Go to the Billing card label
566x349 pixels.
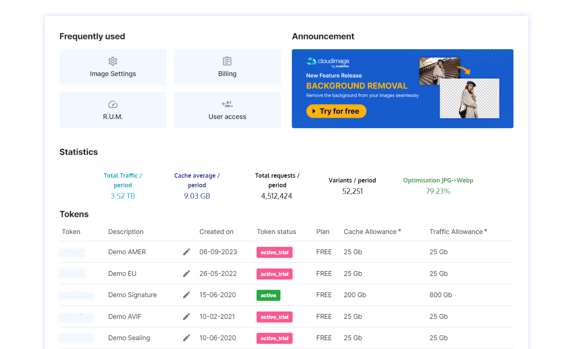tap(227, 74)
